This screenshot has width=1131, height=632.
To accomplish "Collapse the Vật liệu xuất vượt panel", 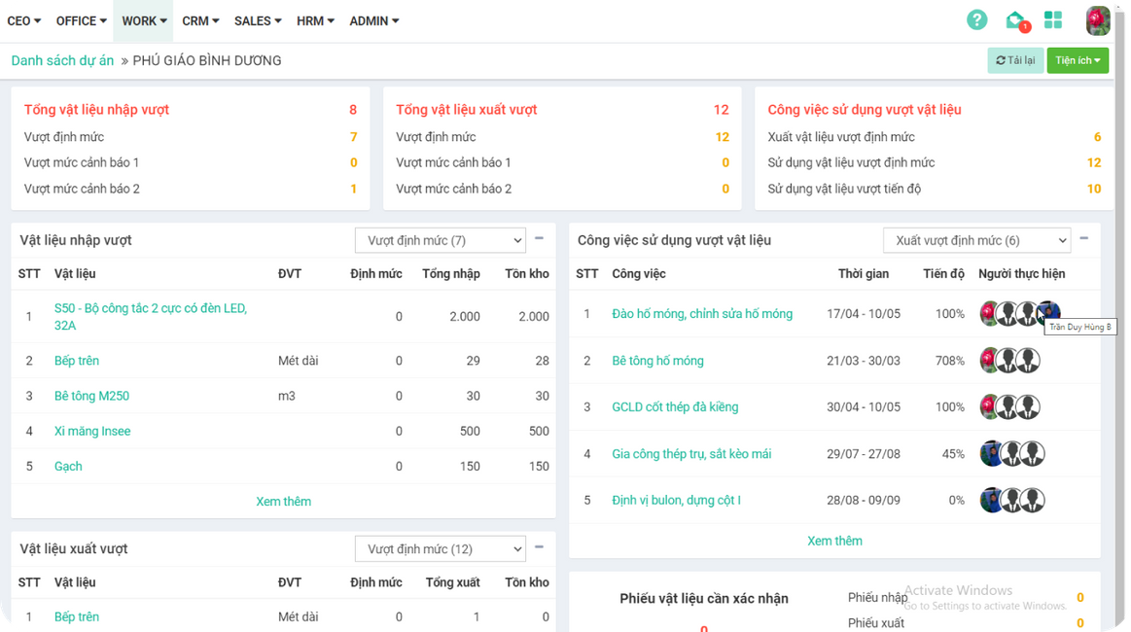I will [x=539, y=547].
